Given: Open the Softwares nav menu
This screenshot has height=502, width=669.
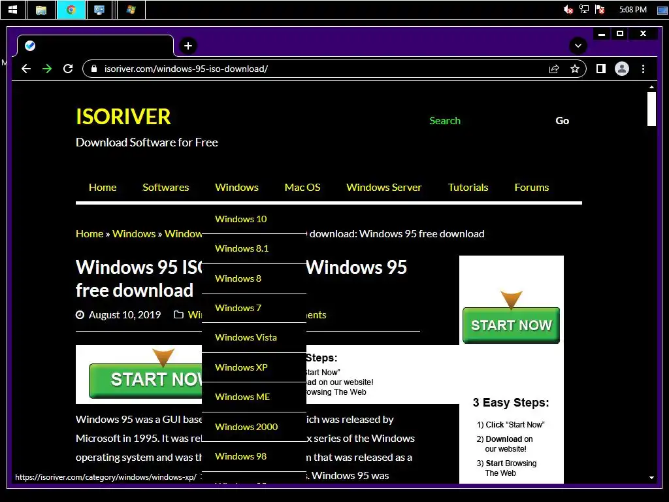Looking at the screenshot, I should pos(165,188).
